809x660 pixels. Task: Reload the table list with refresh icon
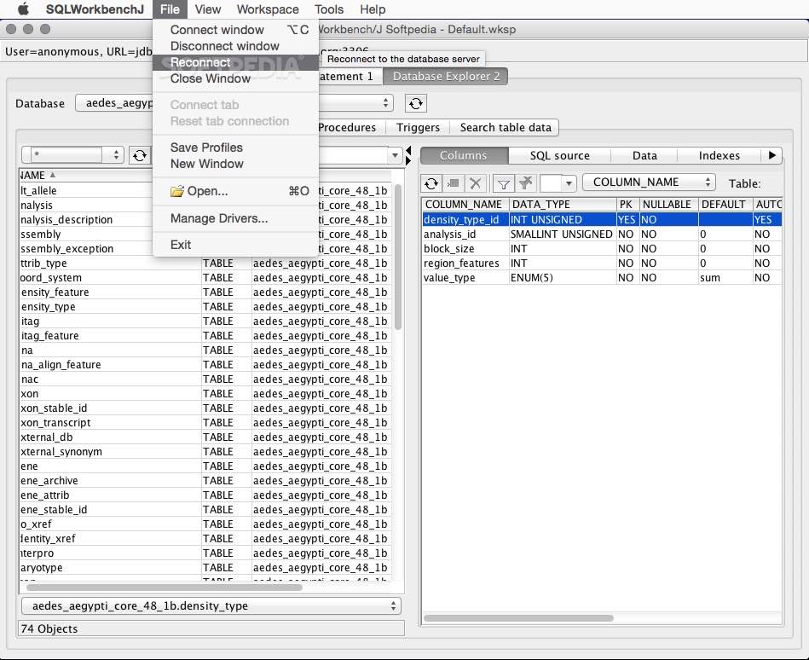(139, 155)
